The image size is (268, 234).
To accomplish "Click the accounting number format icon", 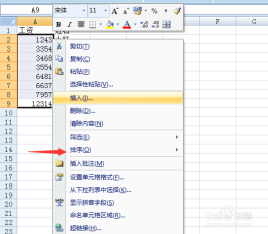I will point(137,11).
